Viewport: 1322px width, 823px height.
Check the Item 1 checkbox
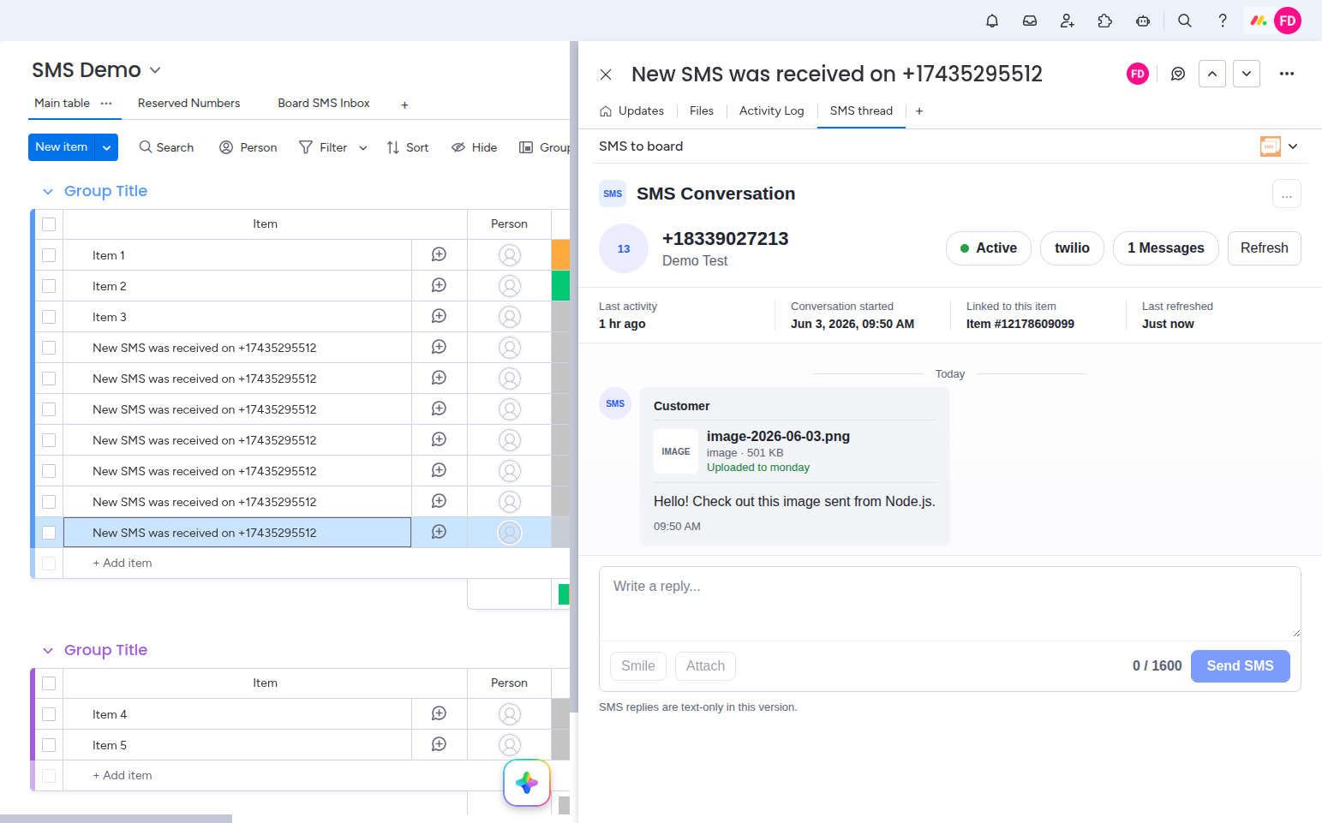[x=49, y=255]
